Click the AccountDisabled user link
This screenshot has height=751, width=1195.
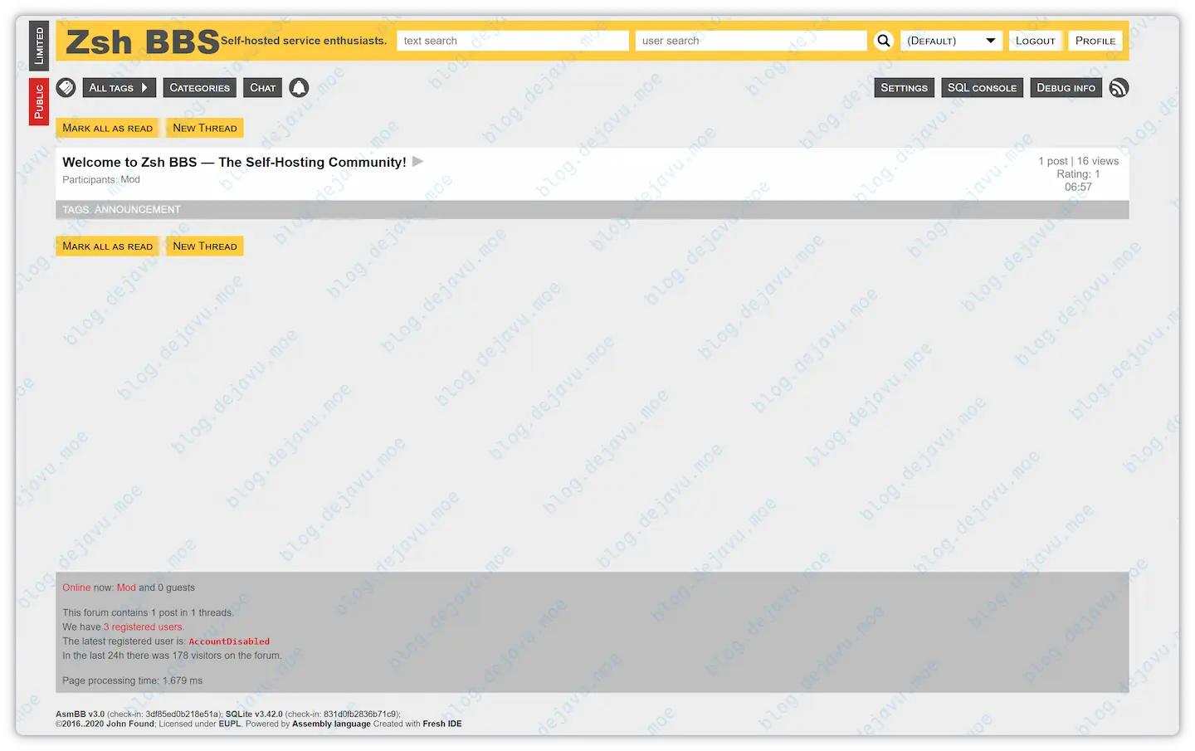click(x=229, y=641)
